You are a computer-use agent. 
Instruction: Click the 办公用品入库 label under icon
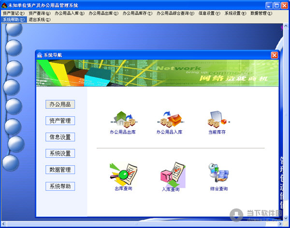pos(170,132)
